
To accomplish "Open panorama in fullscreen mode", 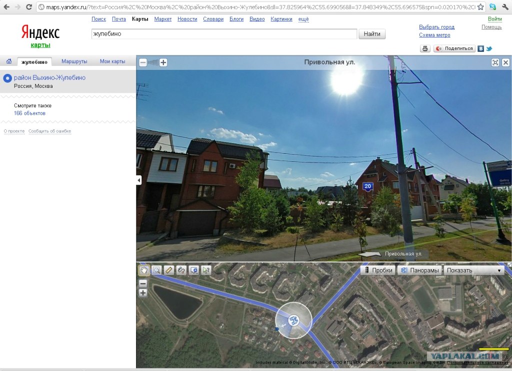I will (x=495, y=62).
